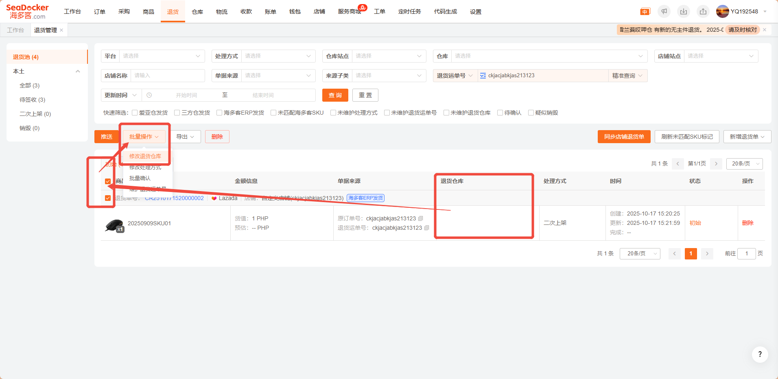The width and height of the screenshot is (778, 379).
Task: Check the 疑似销毁 quick filter
Action: [531, 113]
